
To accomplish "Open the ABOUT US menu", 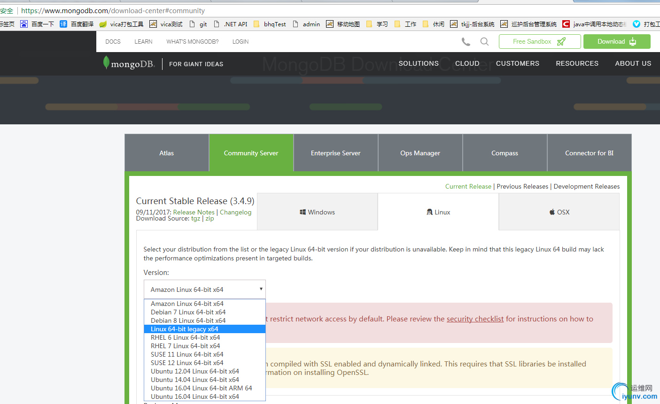I will pyautogui.click(x=633, y=63).
